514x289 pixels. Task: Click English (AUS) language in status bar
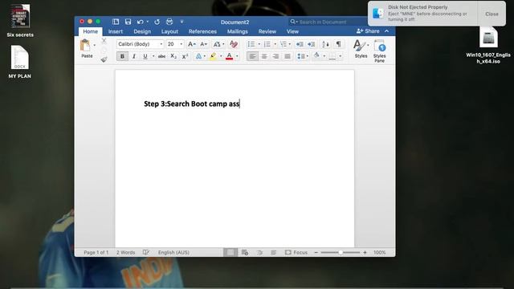(173, 252)
